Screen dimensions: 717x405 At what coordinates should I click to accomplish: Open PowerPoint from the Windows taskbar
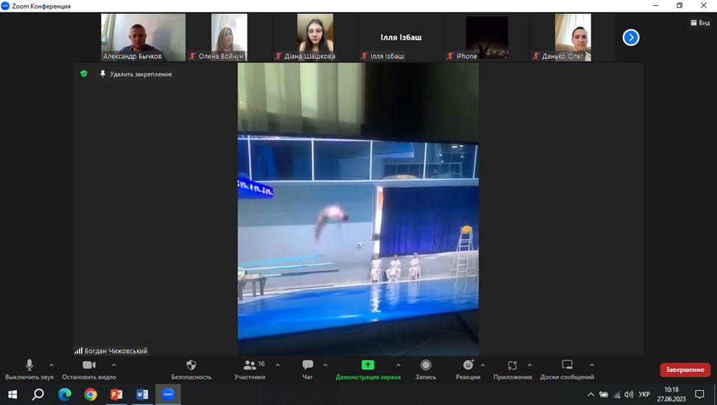pos(116,395)
